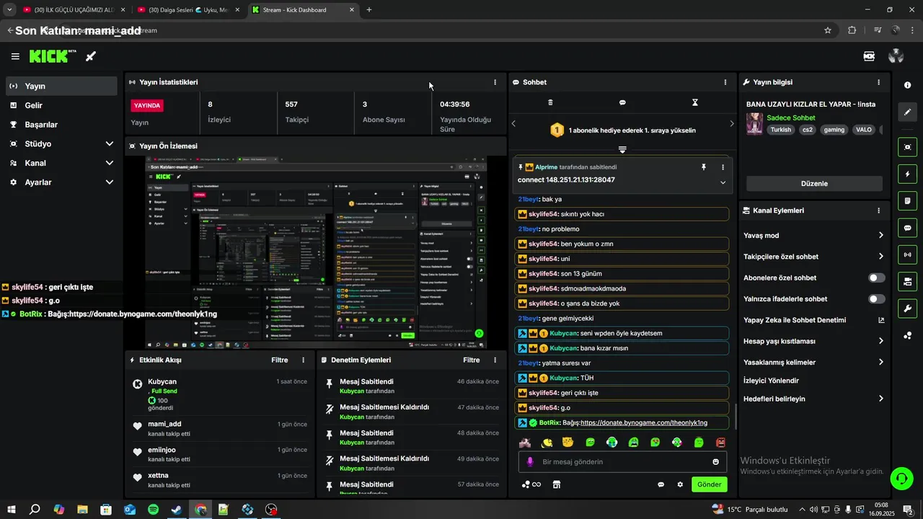
Task: Show previous leaderboard banner with left arrow
Action: (514, 123)
